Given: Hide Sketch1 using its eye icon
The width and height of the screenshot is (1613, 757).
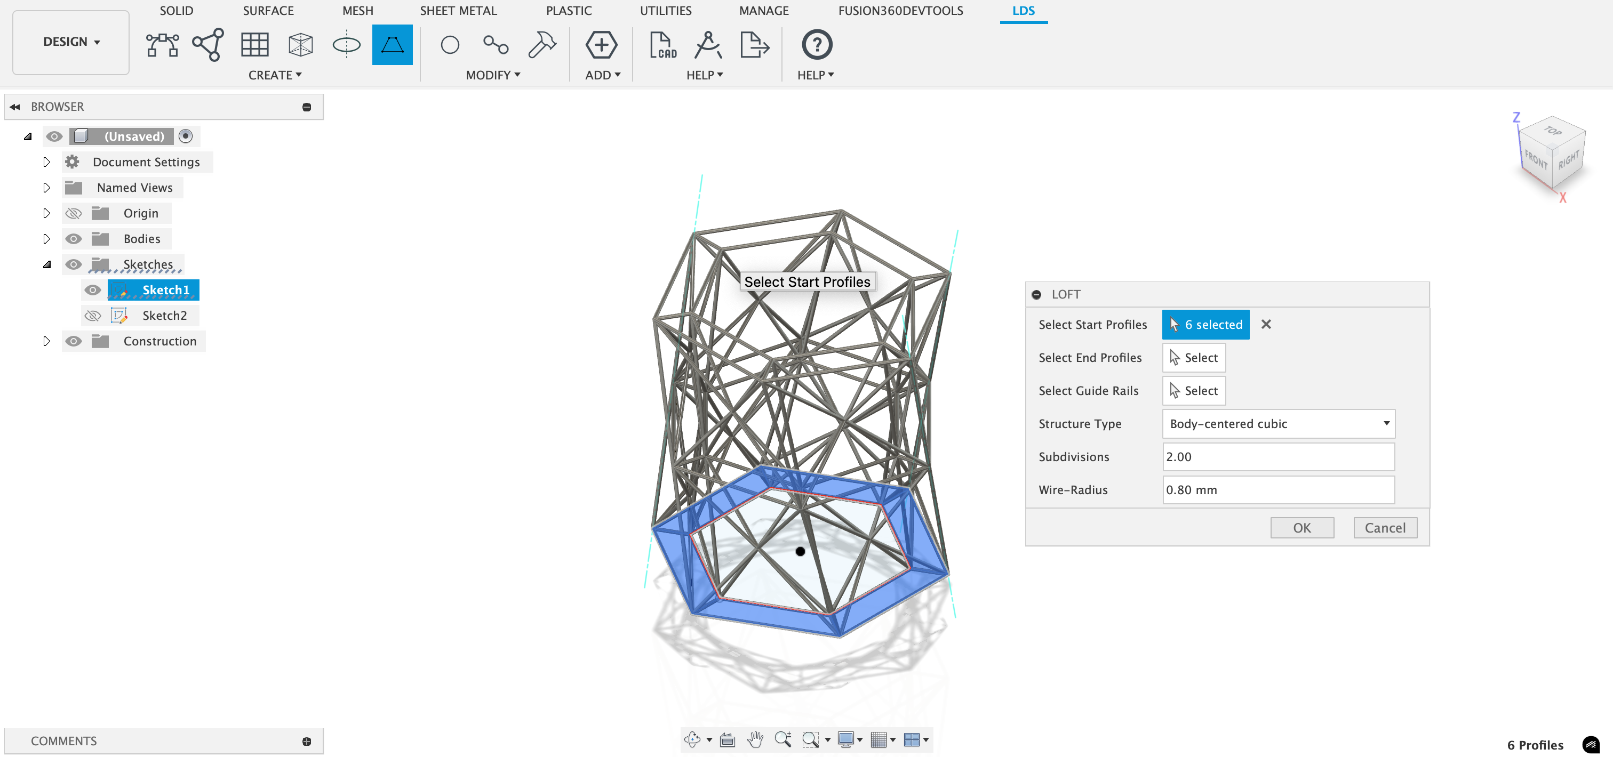Looking at the screenshot, I should pos(93,289).
